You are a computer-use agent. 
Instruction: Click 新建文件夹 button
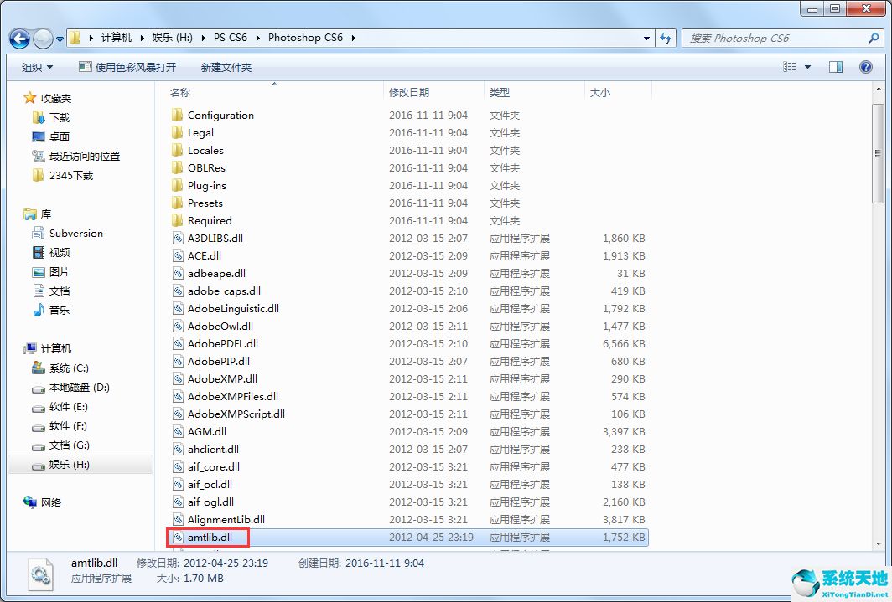click(x=226, y=67)
